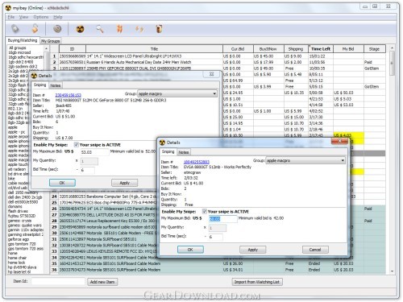This screenshot has height=302, width=403.
Task: Click the radioactive snipe toolbar icon
Action: 80,29
